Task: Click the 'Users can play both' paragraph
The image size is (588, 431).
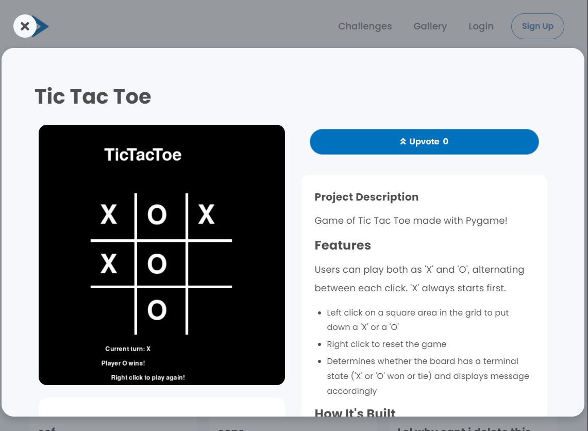Action: tap(419, 279)
